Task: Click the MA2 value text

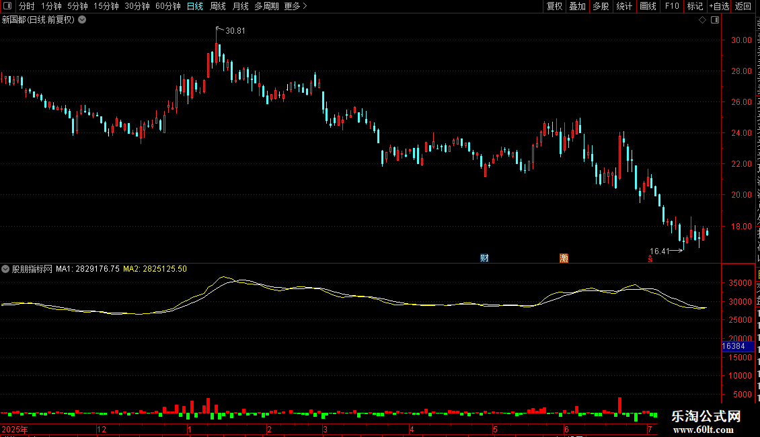Action: coord(155,269)
